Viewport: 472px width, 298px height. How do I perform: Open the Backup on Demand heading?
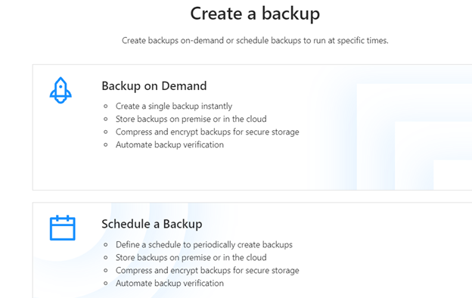pos(154,86)
